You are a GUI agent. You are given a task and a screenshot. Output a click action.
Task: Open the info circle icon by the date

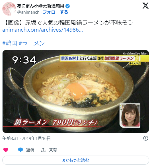click(146, 138)
